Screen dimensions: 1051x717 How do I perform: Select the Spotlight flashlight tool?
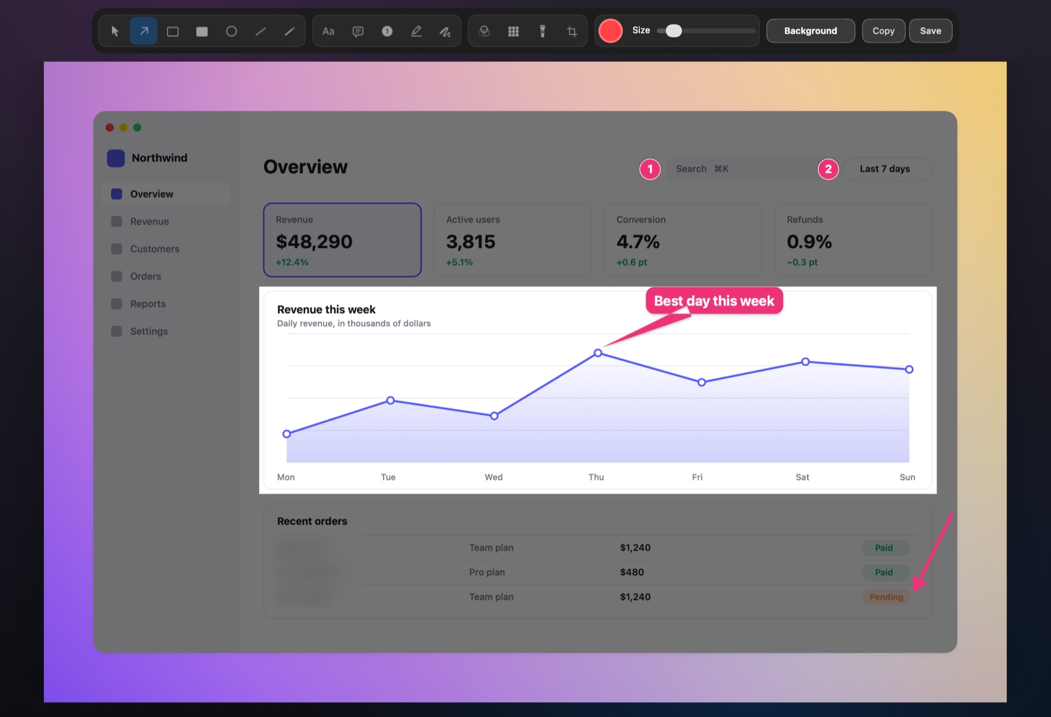[x=542, y=31]
